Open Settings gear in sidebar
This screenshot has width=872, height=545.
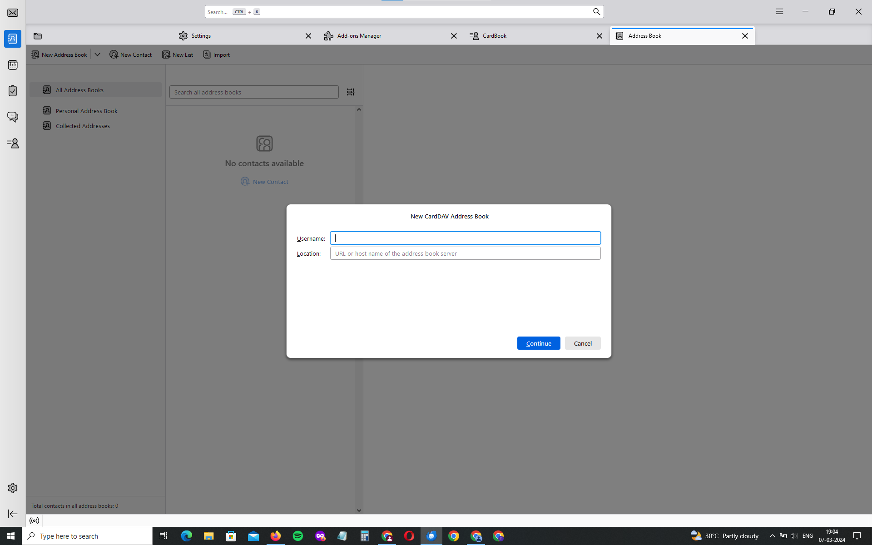(13, 488)
